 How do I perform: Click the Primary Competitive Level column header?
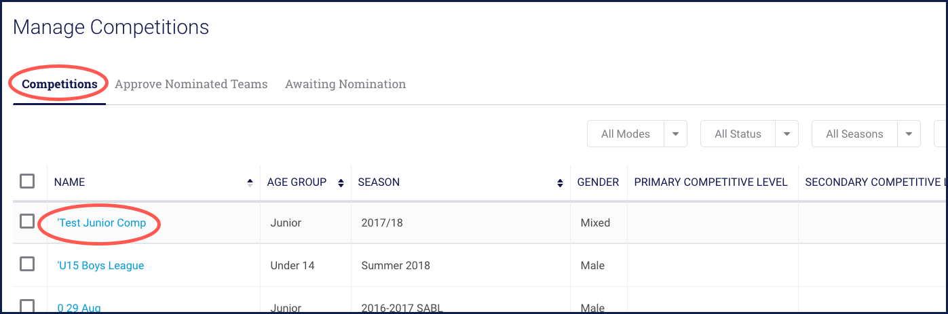[710, 182]
